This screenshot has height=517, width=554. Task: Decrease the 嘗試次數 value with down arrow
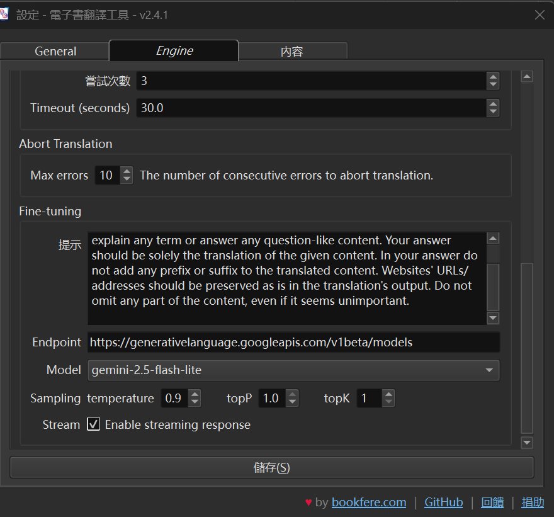[x=493, y=85]
